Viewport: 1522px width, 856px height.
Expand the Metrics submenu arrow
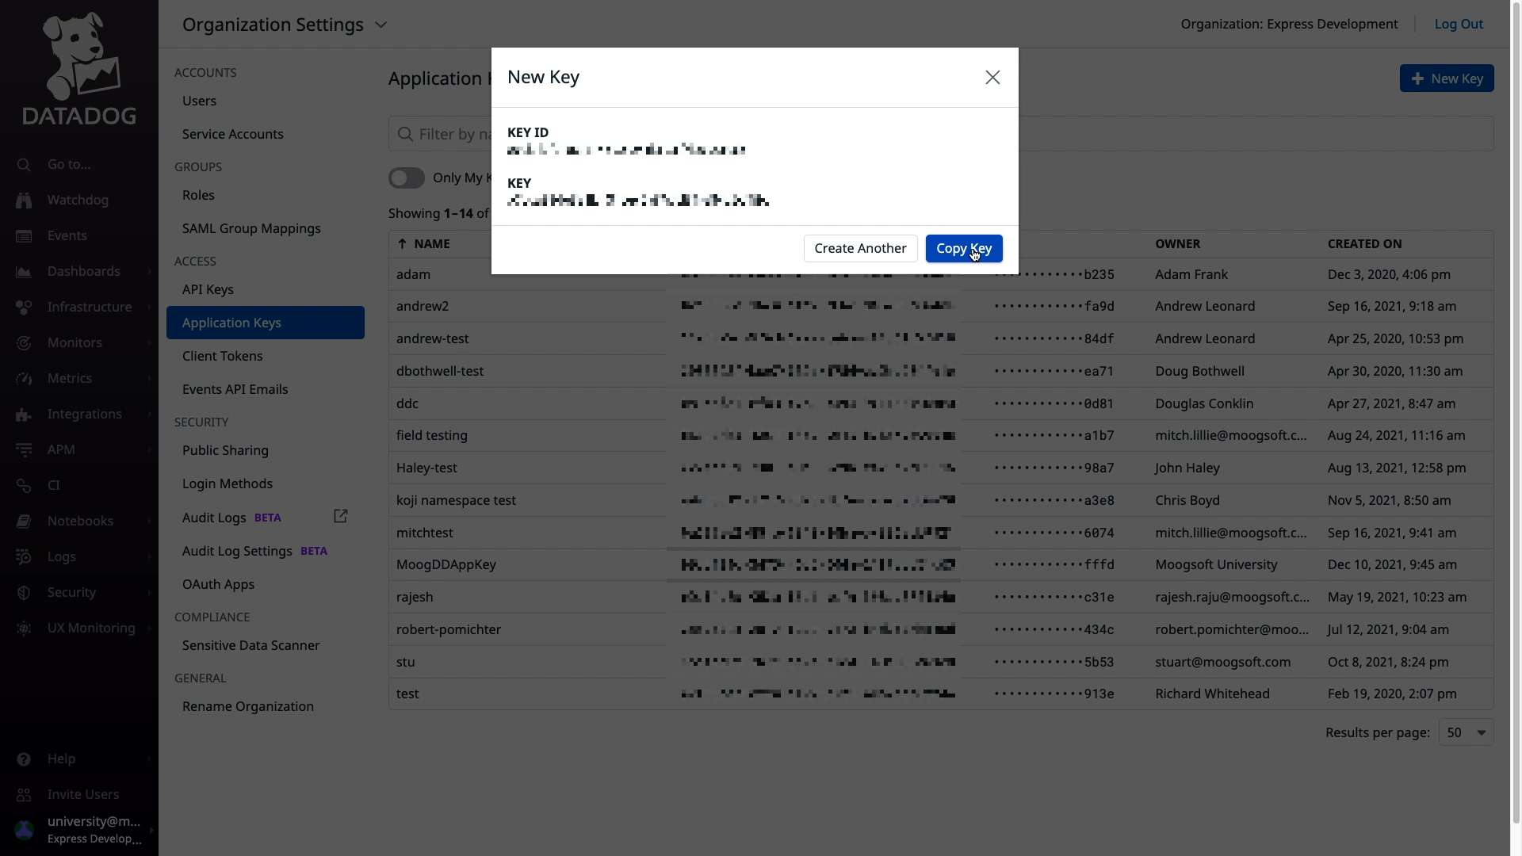149,379
